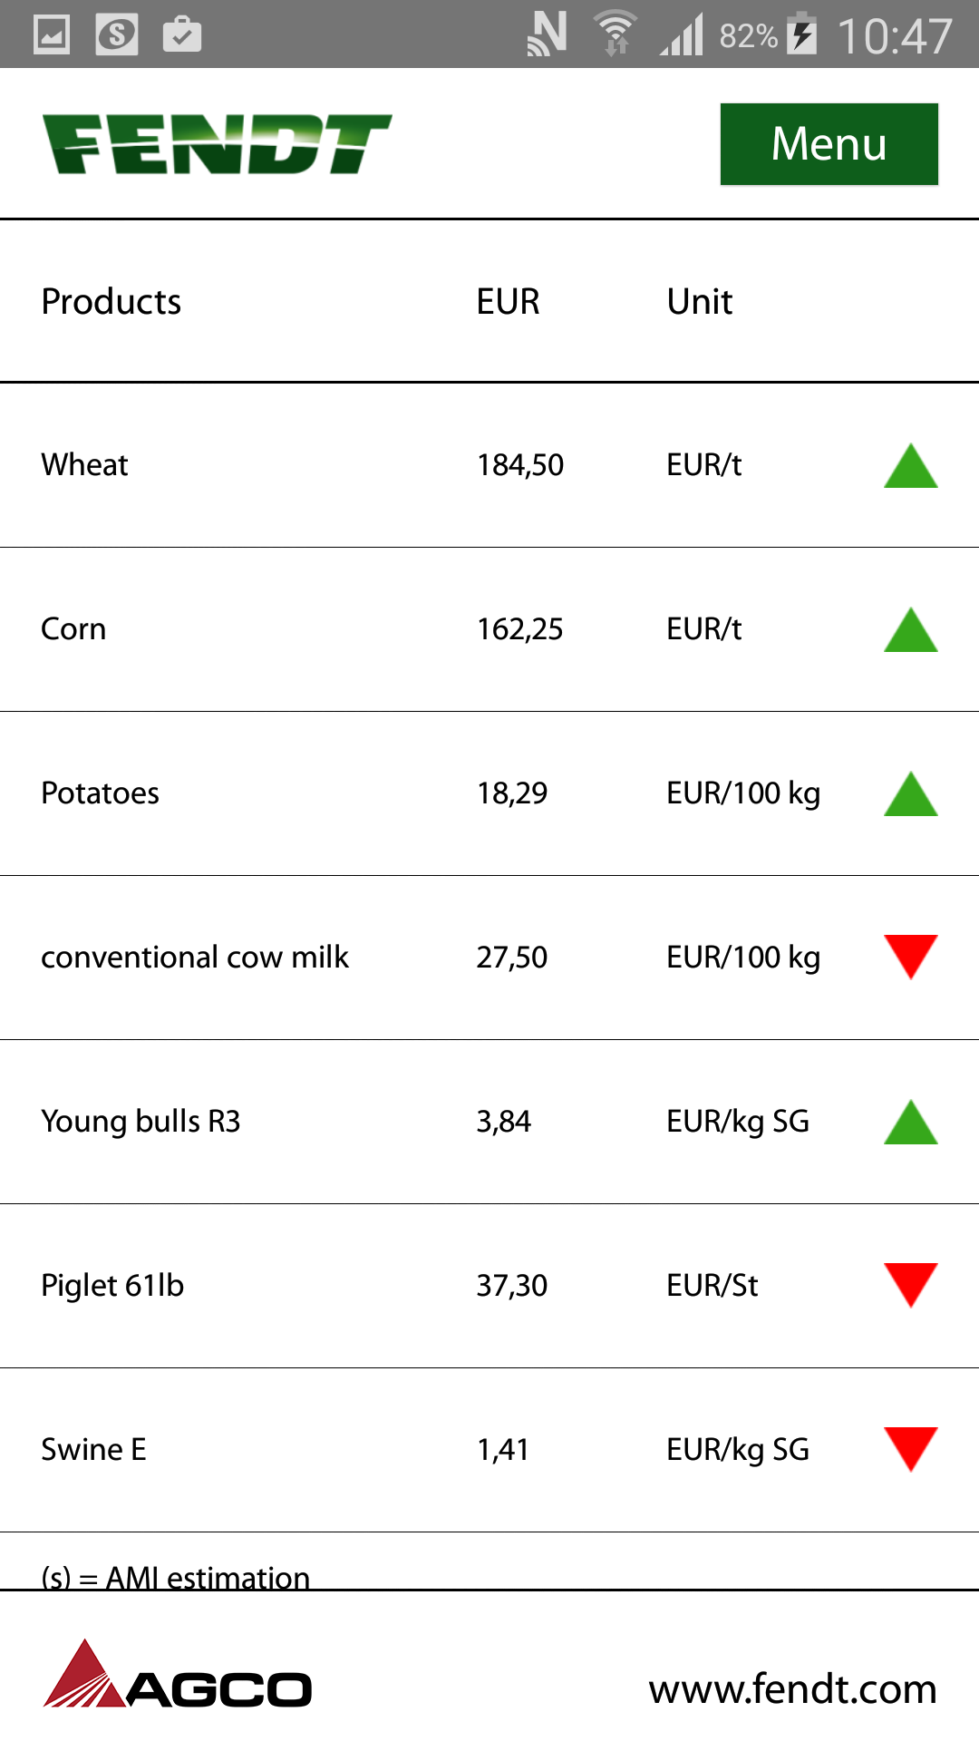Tap the Unit column header
The image size is (979, 1741).
coord(699,301)
